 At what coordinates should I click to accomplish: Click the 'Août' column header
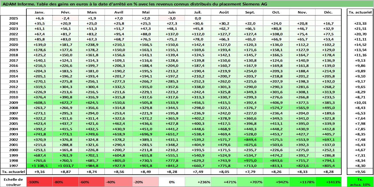(x=224, y=12)
